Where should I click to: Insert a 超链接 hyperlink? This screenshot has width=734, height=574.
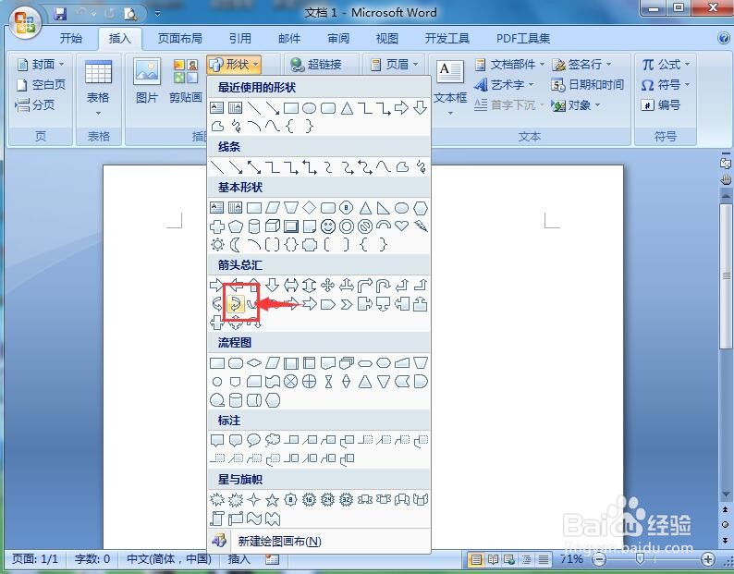(315, 65)
